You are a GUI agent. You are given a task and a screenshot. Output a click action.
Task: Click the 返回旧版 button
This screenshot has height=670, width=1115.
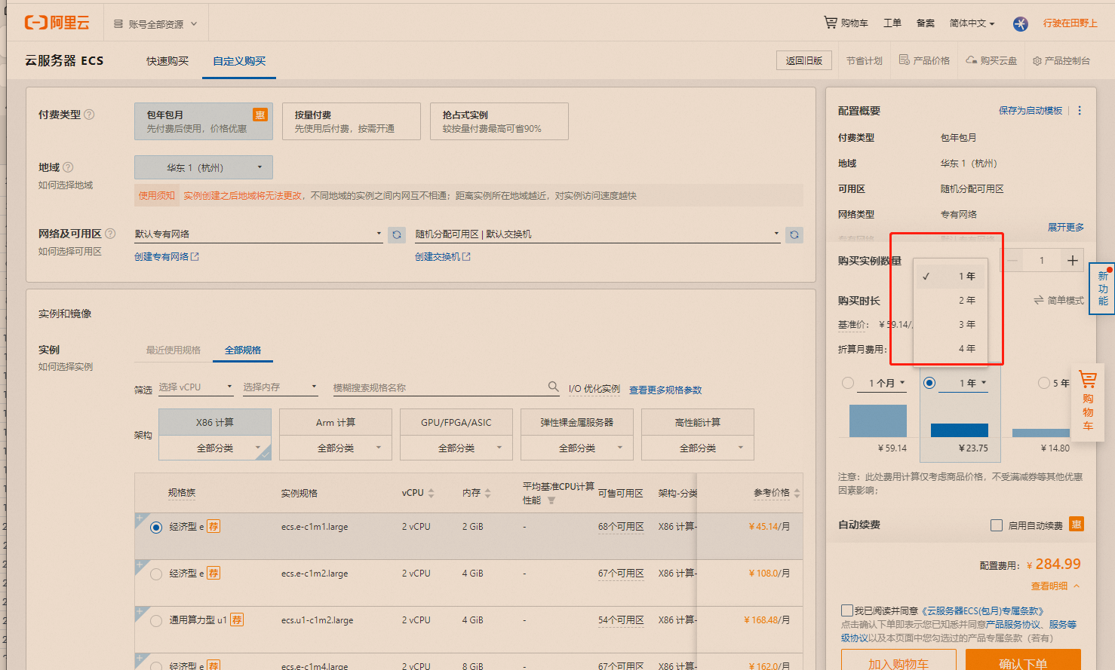[804, 60]
